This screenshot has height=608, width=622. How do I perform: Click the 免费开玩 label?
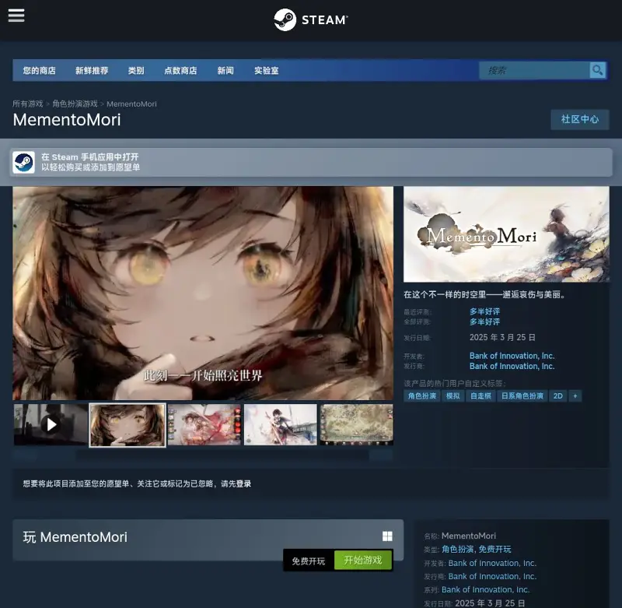308,561
